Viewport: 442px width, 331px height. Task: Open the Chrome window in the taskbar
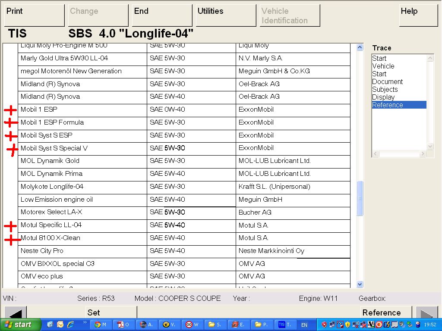click(x=101, y=325)
